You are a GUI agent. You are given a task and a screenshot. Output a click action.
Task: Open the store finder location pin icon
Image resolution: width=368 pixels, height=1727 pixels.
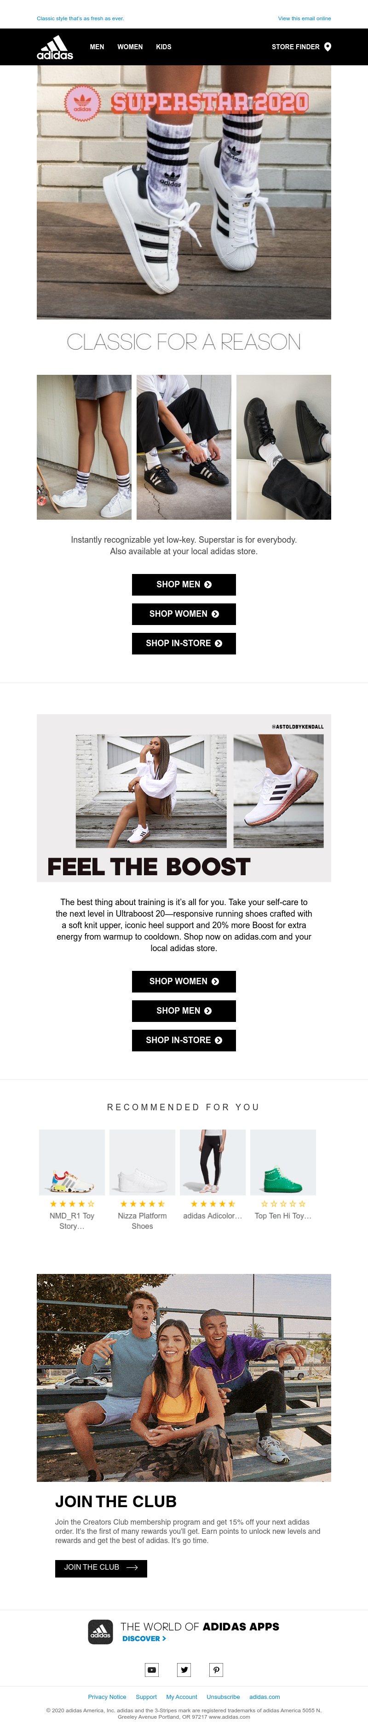pyautogui.click(x=328, y=47)
